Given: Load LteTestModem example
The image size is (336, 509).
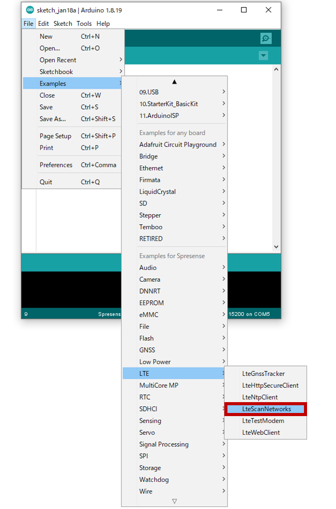Looking at the screenshot, I should (266, 421).
